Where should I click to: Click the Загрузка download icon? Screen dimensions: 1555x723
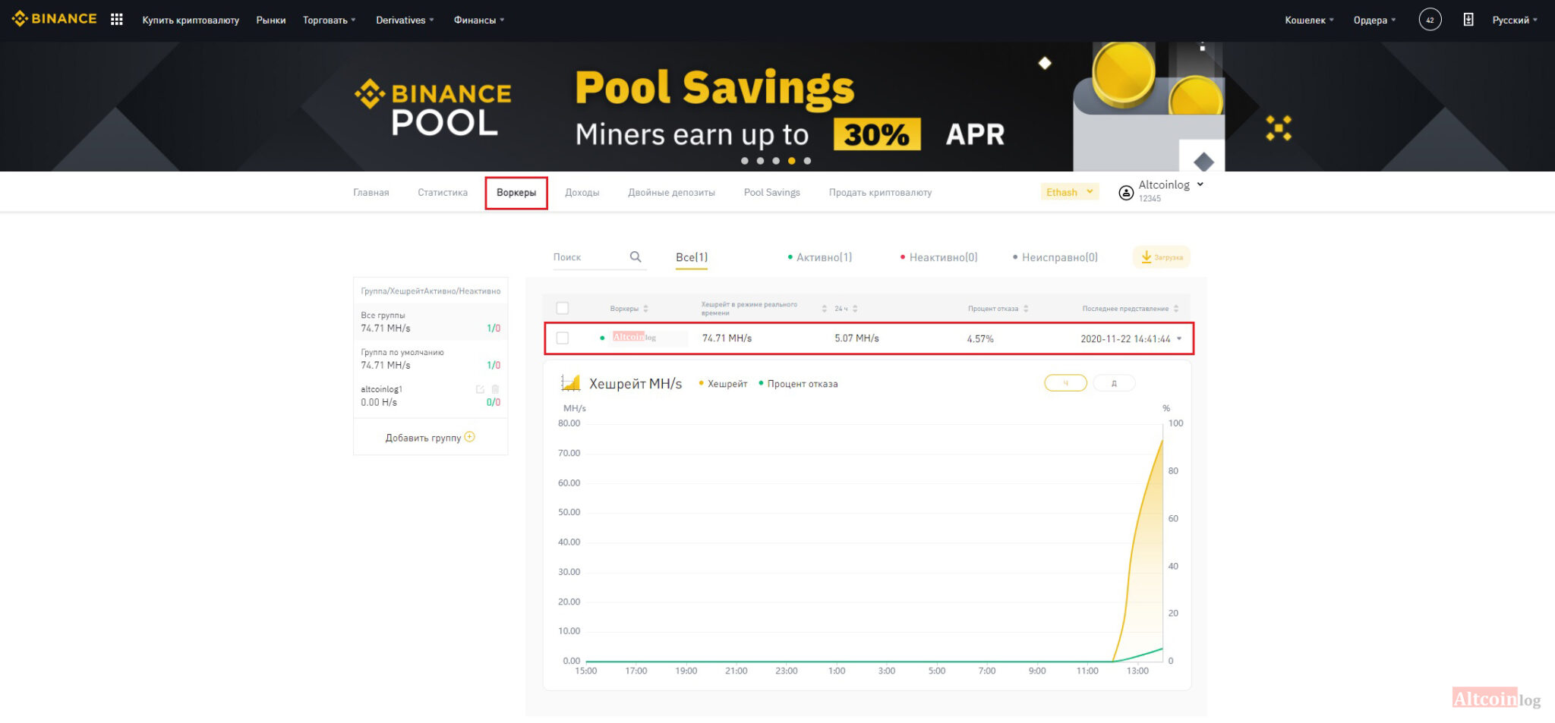[1147, 257]
